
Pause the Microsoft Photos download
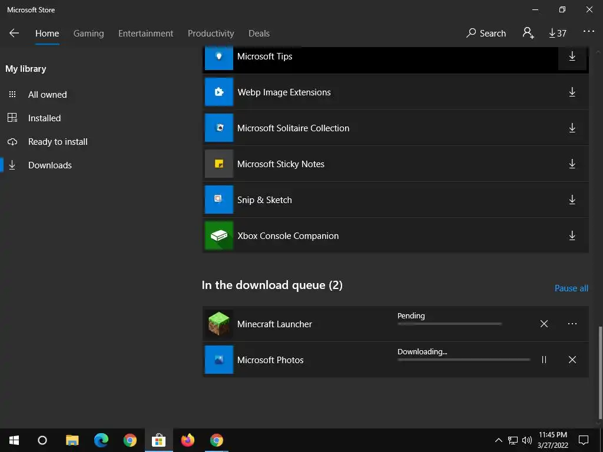(x=544, y=360)
